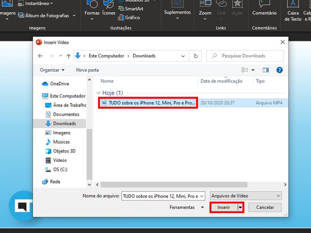Click the file's 20/10/2020 20:37 date
This screenshot has height=233, width=311.
[x=217, y=103]
